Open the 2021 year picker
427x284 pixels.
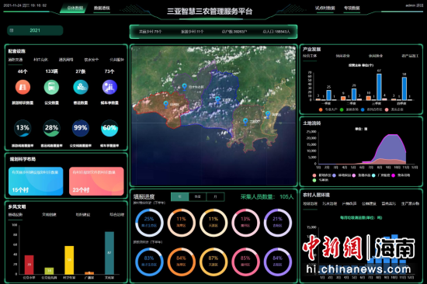pyautogui.click(x=35, y=30)
